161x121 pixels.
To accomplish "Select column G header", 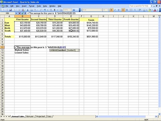I will [91, 16].
